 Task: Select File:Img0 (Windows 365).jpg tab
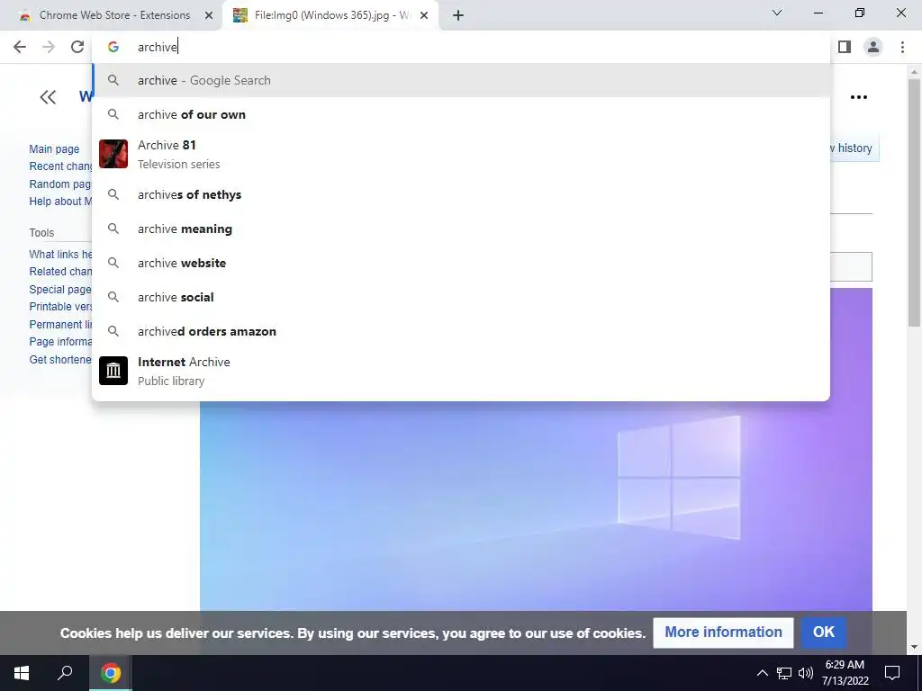(x=331, y=15)
